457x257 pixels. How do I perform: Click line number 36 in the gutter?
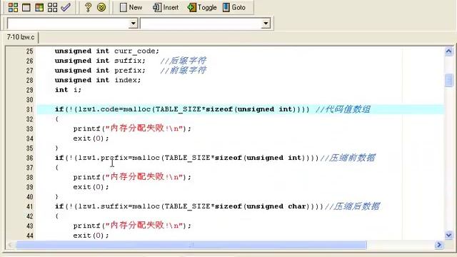(x=30, y=158)
